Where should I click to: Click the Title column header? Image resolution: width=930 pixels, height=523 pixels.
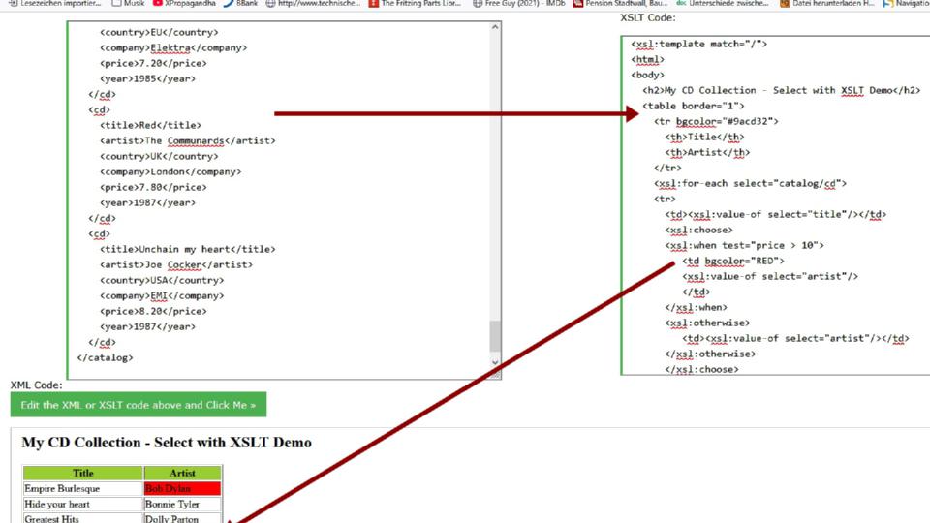[83, 474]
